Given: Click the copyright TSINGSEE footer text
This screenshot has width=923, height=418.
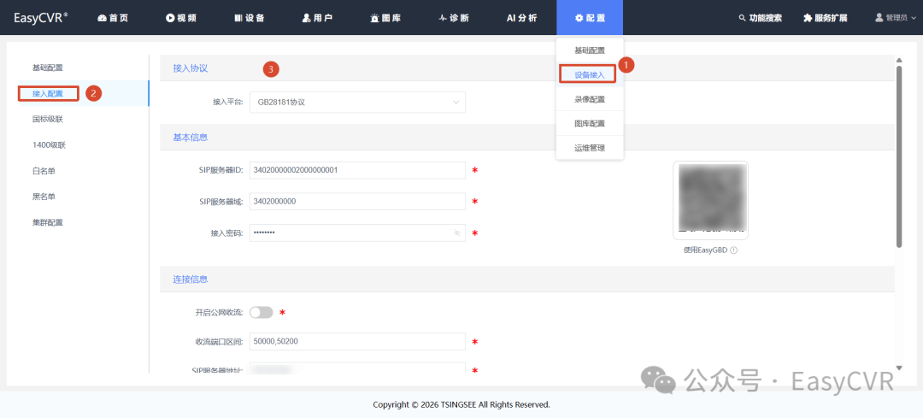Looking at the screenshot, I should tap(461, 404).
